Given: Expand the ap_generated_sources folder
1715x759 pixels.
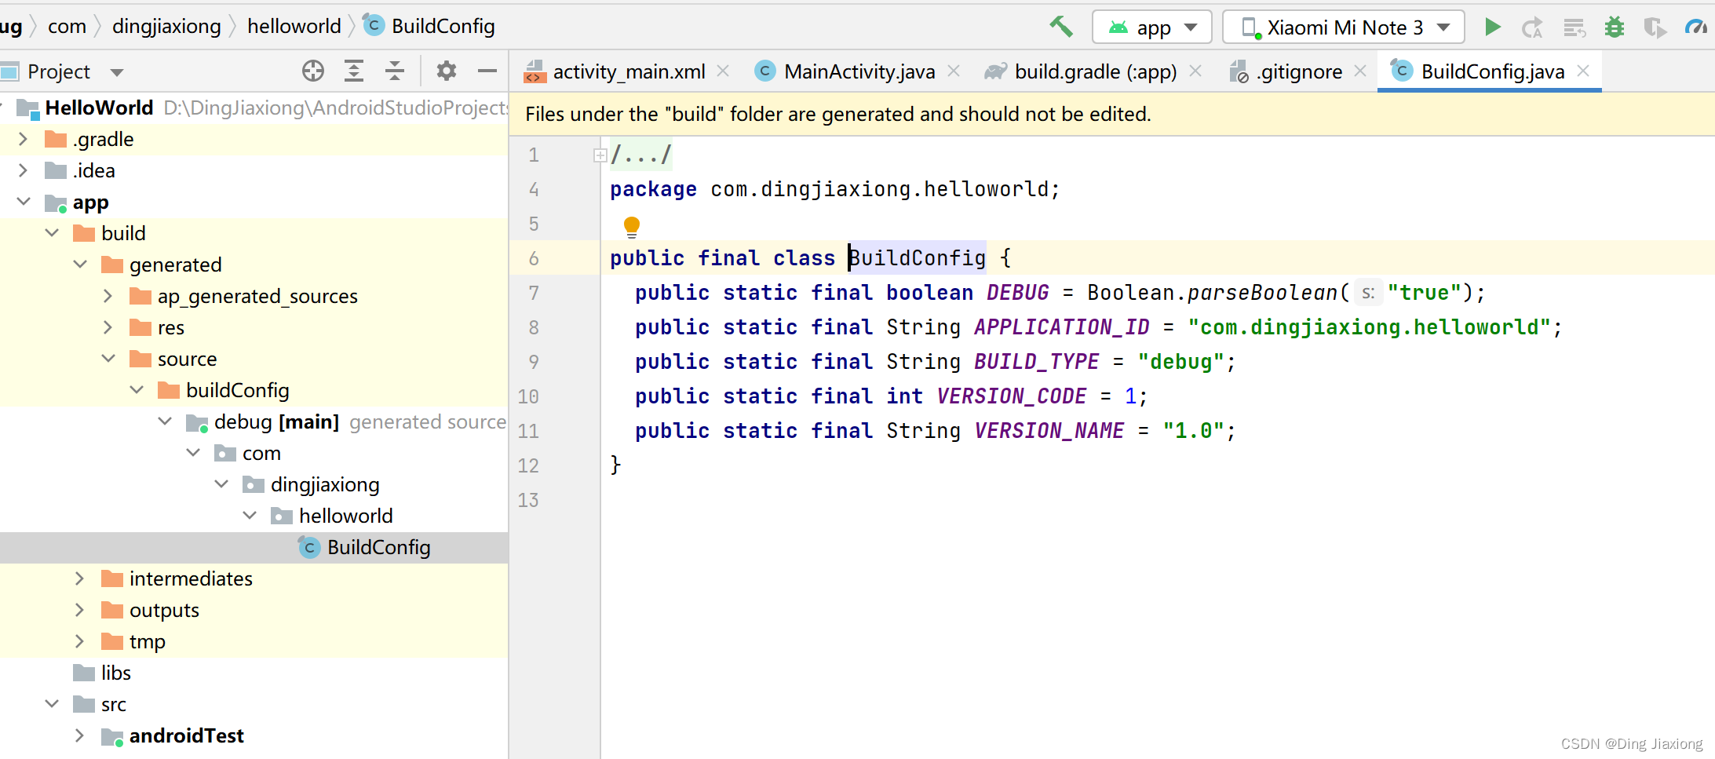Looking at the screenshot, I should pyautogui.click(x=108, y=296).
